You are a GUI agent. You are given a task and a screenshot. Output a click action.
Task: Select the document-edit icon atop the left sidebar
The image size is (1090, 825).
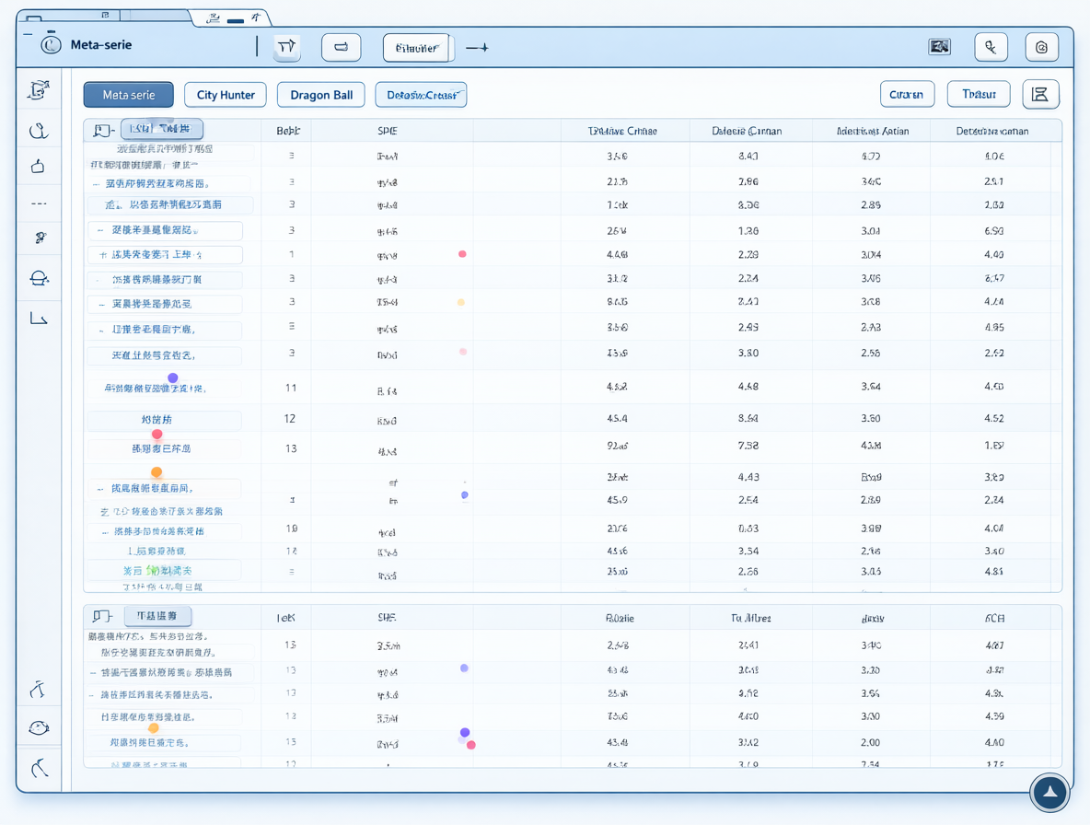click(x=39, y=89)
